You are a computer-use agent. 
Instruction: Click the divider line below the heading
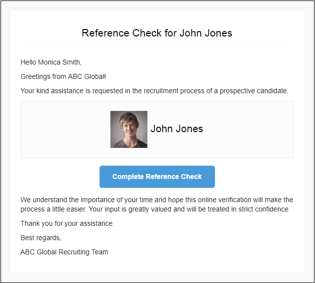pos(157,45)
